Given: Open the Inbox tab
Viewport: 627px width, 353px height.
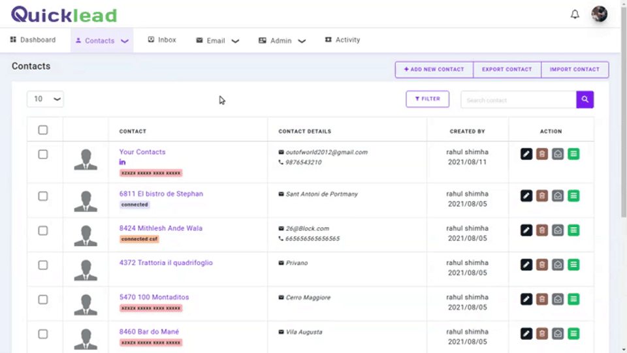Looking at the screenshot, I should [162, 40].
